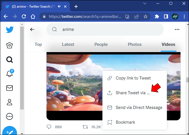Open Chrome three-dot menu

(x=184, y=16)
